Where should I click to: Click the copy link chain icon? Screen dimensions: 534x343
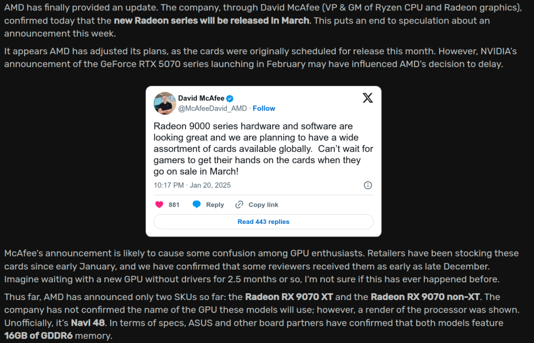click(239, 204)
